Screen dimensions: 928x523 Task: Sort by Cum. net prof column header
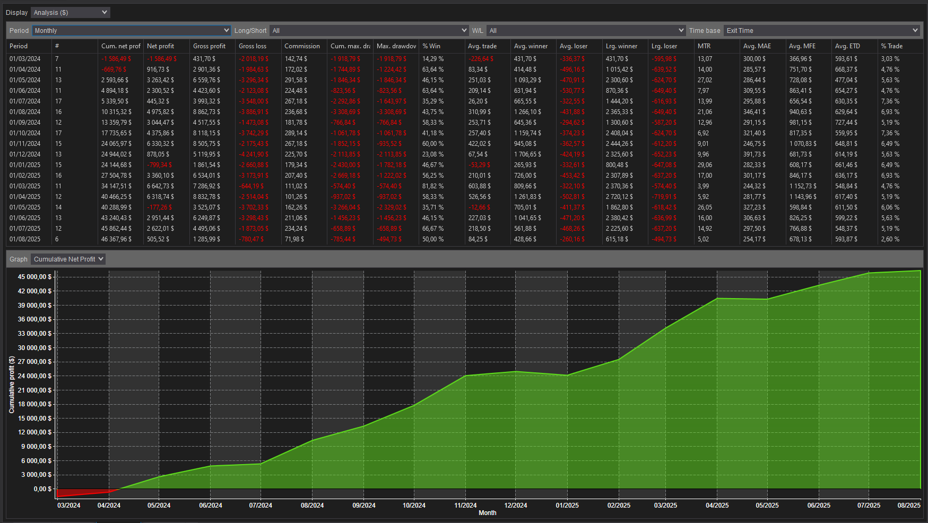(x=120, y=46)
